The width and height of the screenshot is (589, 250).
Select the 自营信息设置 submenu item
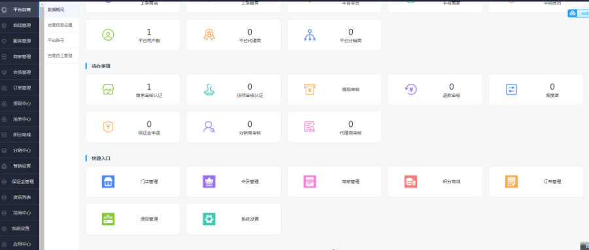coord(62,25)
